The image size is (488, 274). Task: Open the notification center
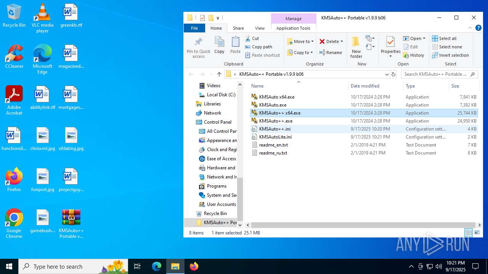475,266
